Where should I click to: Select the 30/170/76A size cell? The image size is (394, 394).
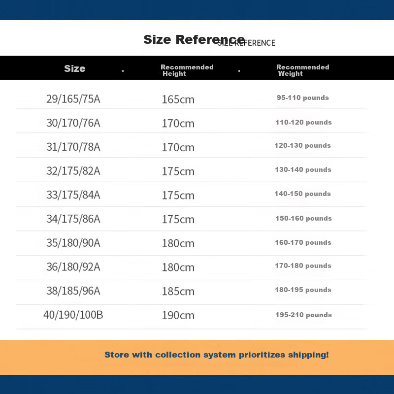coord(73,123)
